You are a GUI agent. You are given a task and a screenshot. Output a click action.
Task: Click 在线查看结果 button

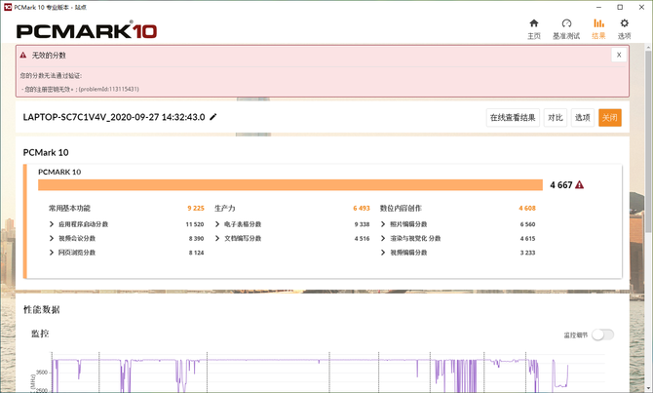coord(513,117)
